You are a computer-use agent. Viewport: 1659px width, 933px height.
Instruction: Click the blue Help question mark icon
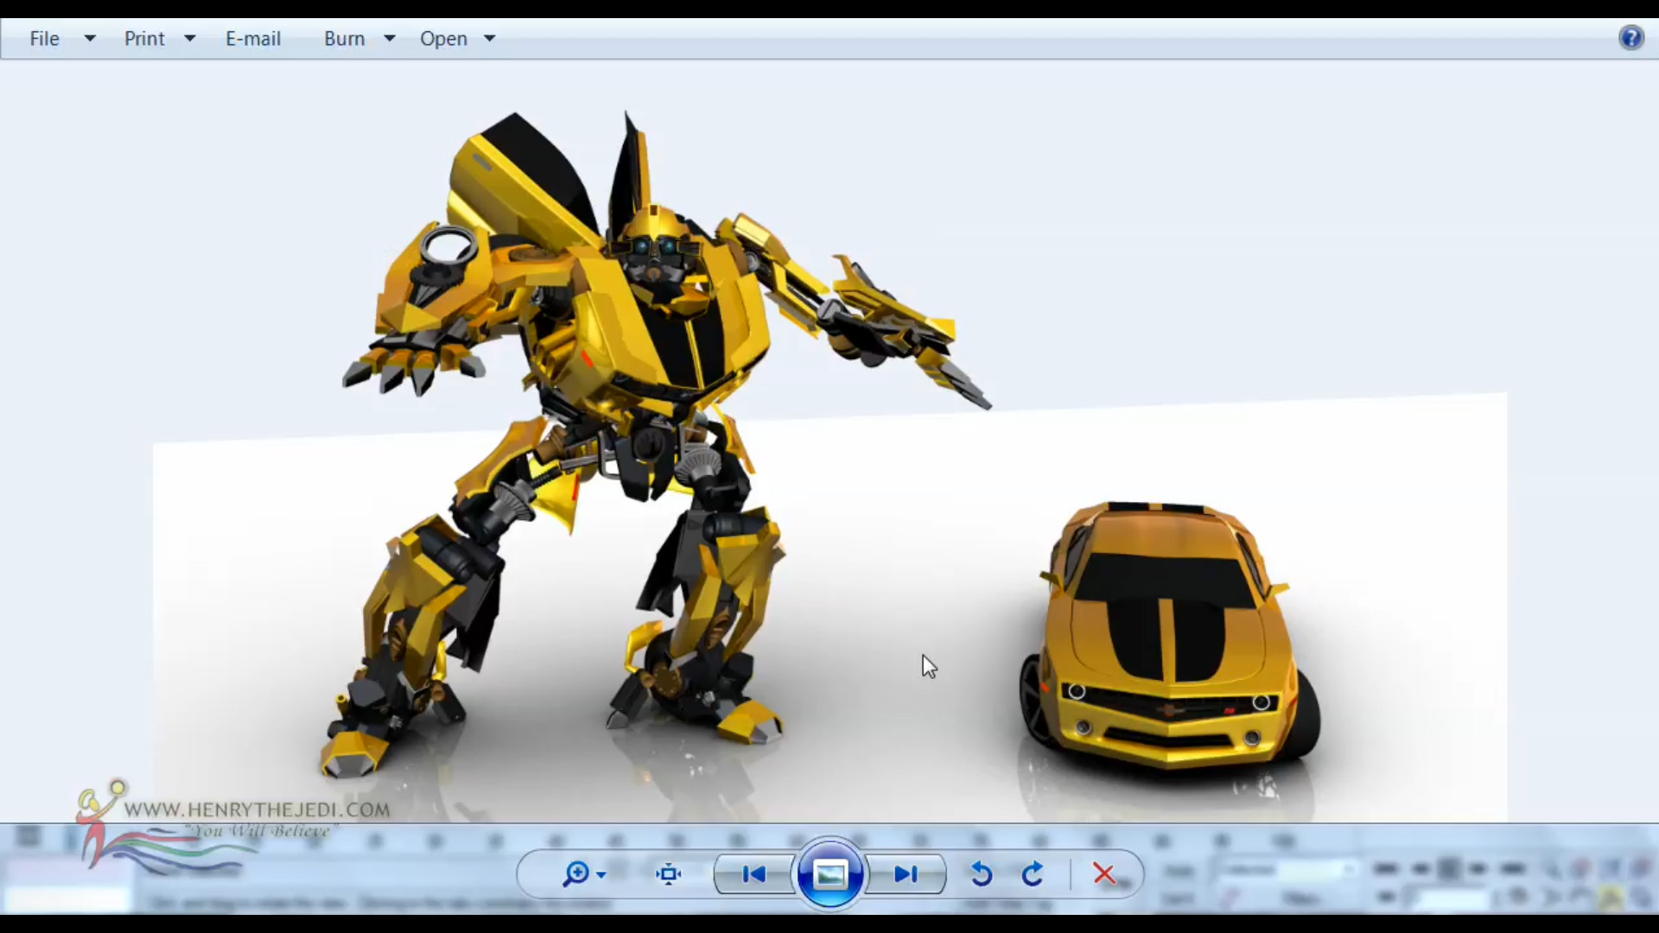pos(1631,38)
